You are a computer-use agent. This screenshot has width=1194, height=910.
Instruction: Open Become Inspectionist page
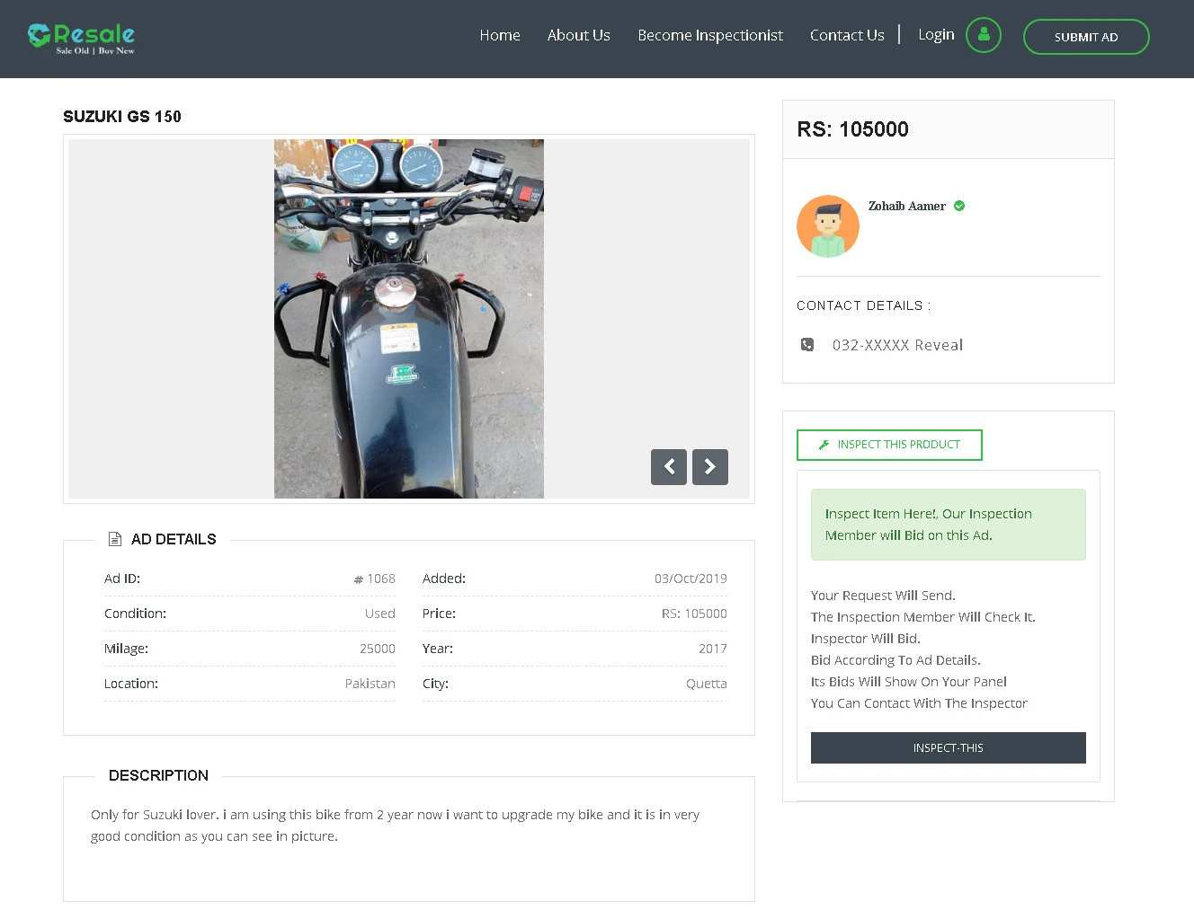(x=710, y=35)
